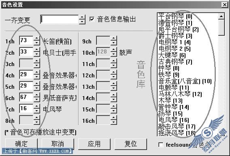Enable the feelsound checkbox
Viewport: 230px width, 156px height.
click(161, 145)
